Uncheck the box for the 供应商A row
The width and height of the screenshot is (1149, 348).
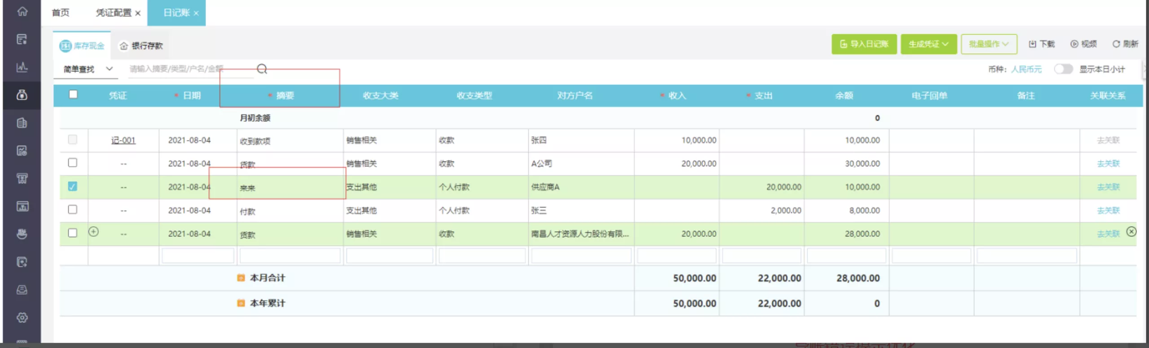pos(72,186)
